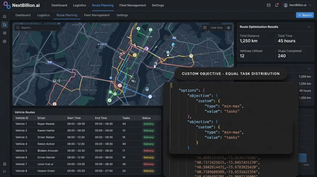This screenshot has height=177, width=317.
Task: Select driver Hodom Driam
Action: point(46,171)
